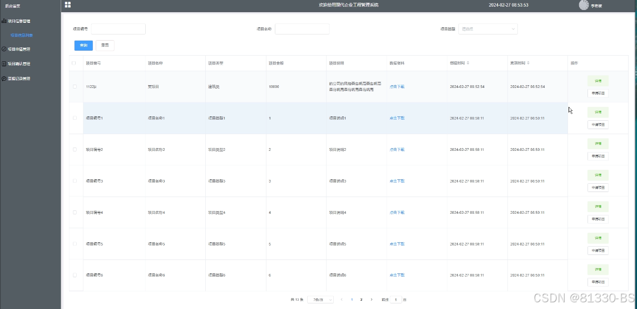Open the 项目类型 filter dropdown
This screenshot has width=637, height=309.
coord(488,29)
